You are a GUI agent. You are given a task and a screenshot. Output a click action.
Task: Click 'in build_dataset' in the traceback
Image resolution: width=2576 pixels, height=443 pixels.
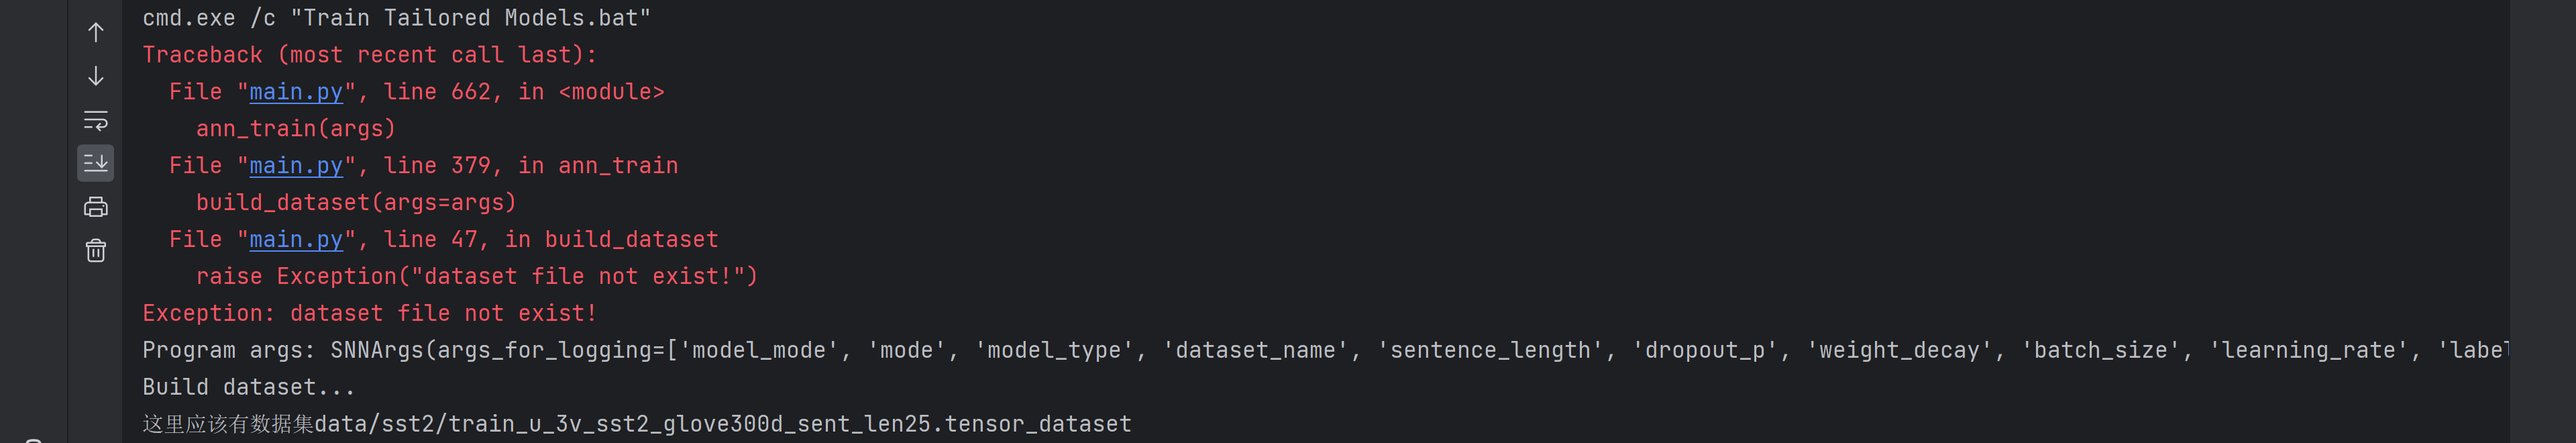tap(611, 240)
